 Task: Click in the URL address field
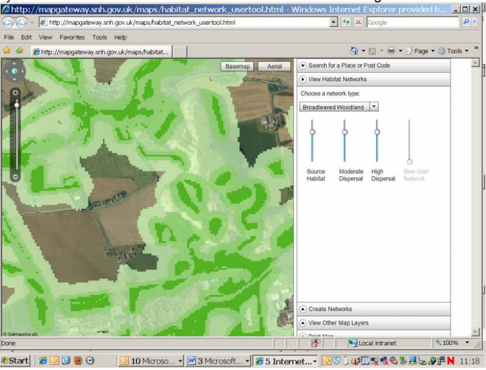pos(189,22)
